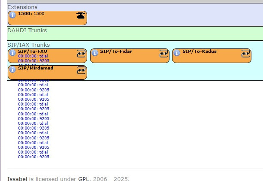Click the trunk arrows icon on SIP/To-Kadus
Viewport: 263px width, 181px height.
[245, 54]
